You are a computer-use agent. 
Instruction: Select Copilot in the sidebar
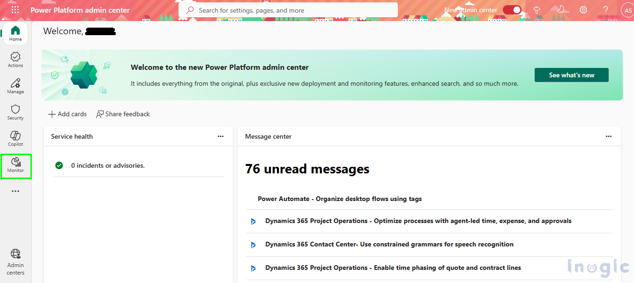click(x=15, y=138)
